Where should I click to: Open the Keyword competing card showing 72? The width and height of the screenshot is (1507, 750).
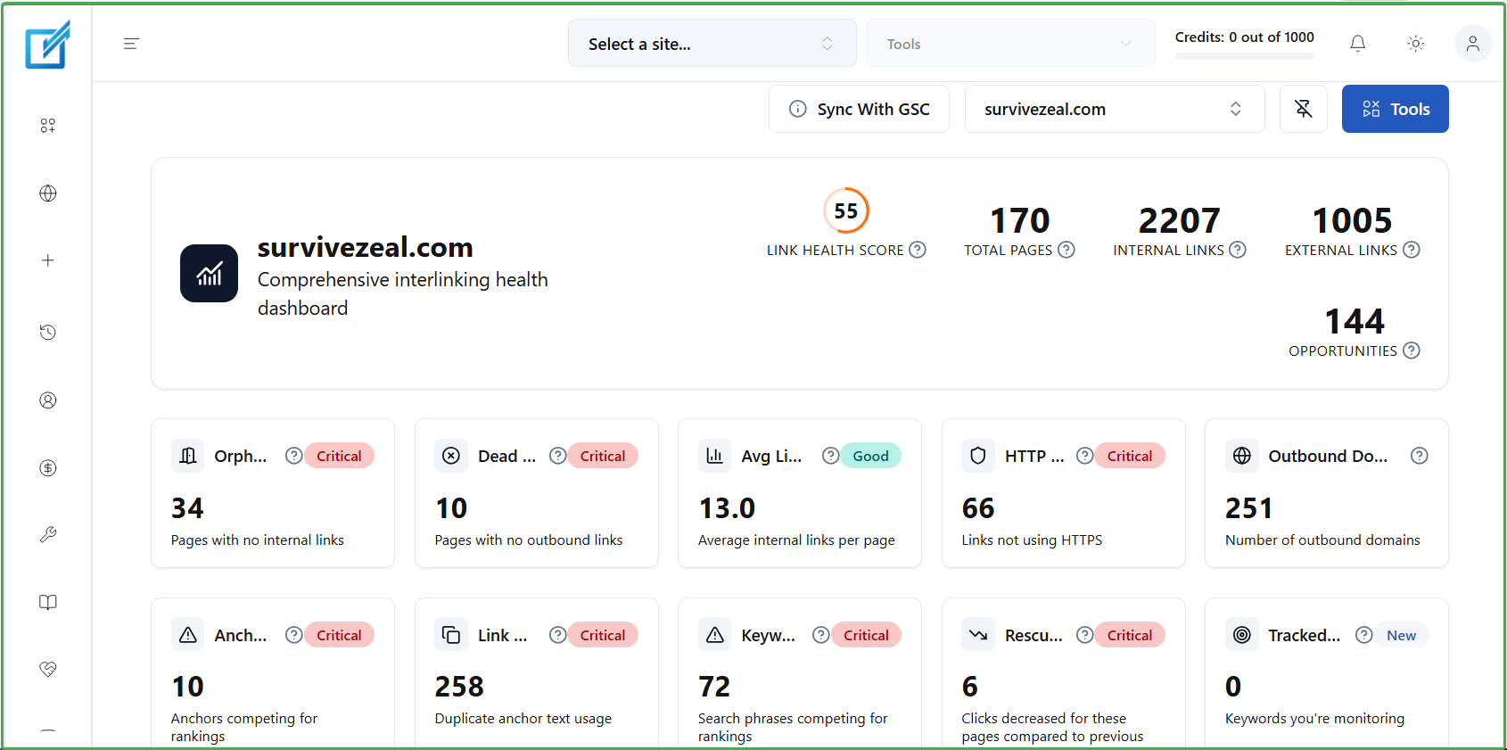coord(800,673)
